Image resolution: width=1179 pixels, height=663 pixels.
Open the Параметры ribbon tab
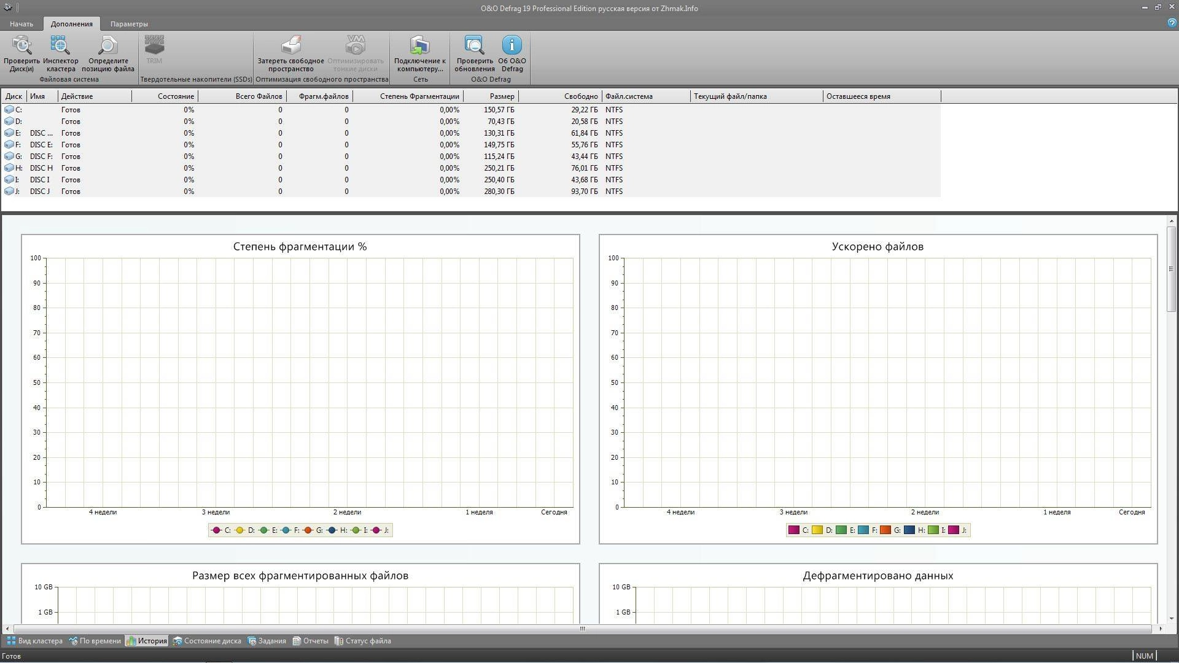click(129, 24)
